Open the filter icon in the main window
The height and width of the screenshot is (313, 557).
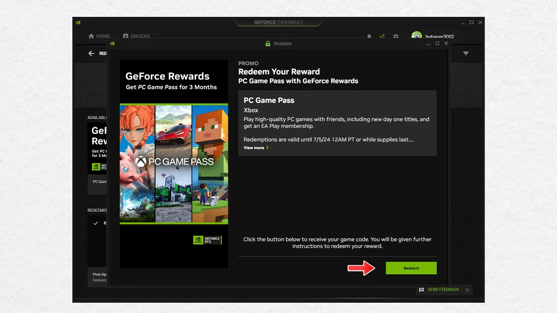point(466,53)
